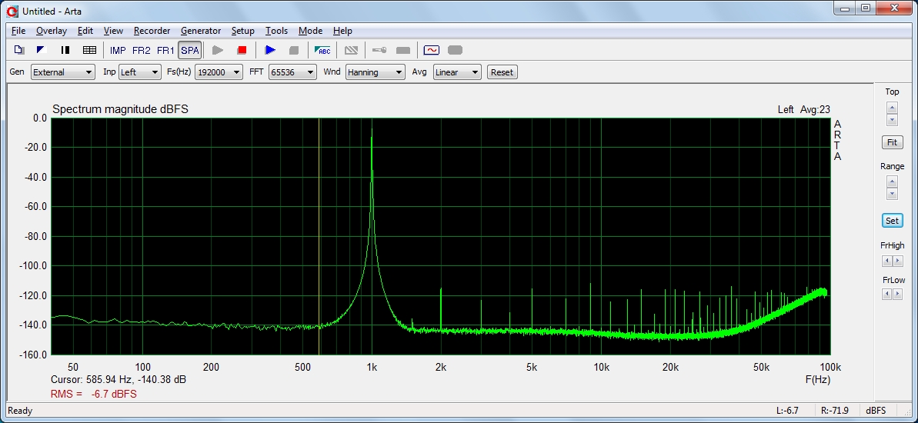Click the gray rounded rectangle icon
Screen dimensions: 918x423
(455, 50)
